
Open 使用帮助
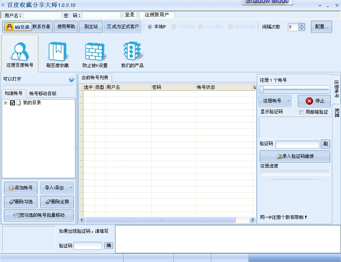66,27
